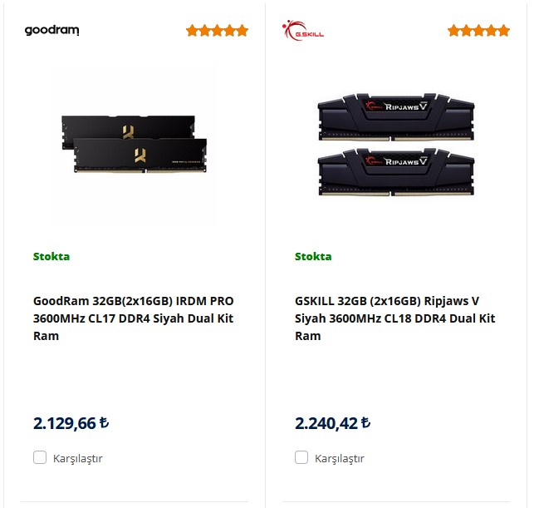Open GSKILL Ripjaws V product image
Screen dimensions: 534x508
pos(395,143)
